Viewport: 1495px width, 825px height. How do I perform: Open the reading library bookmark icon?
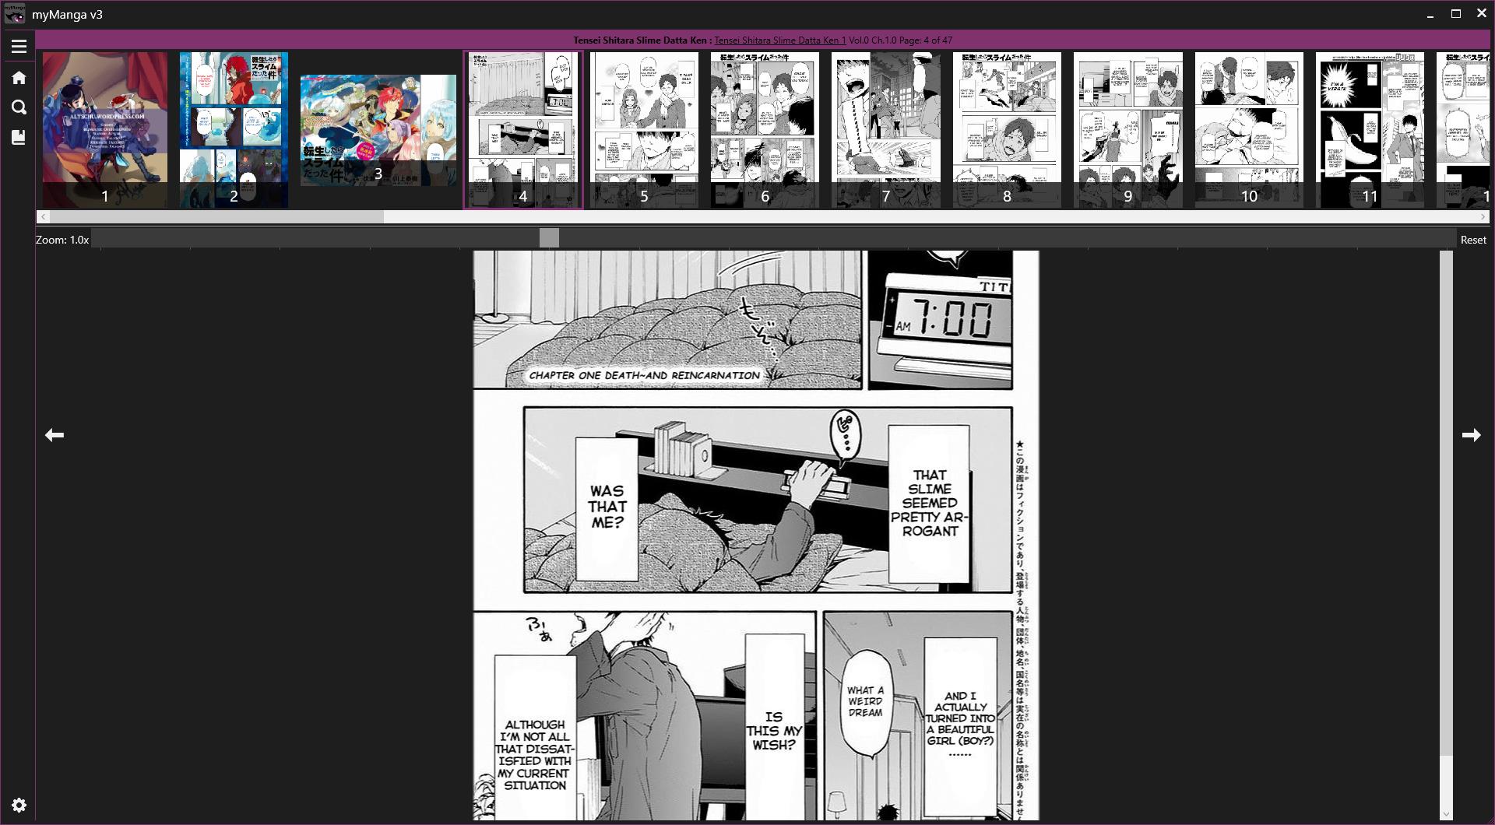pyautogui.click(x=19, y=137)
